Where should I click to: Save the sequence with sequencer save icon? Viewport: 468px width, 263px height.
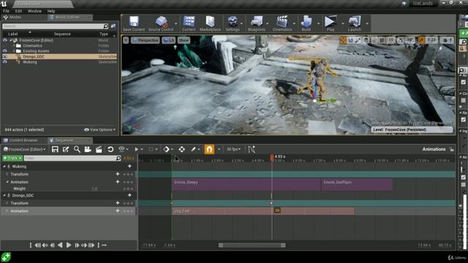(55, 149)
